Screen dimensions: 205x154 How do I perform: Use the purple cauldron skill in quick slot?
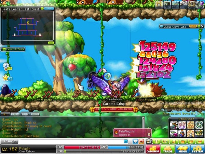coord(182,125)
